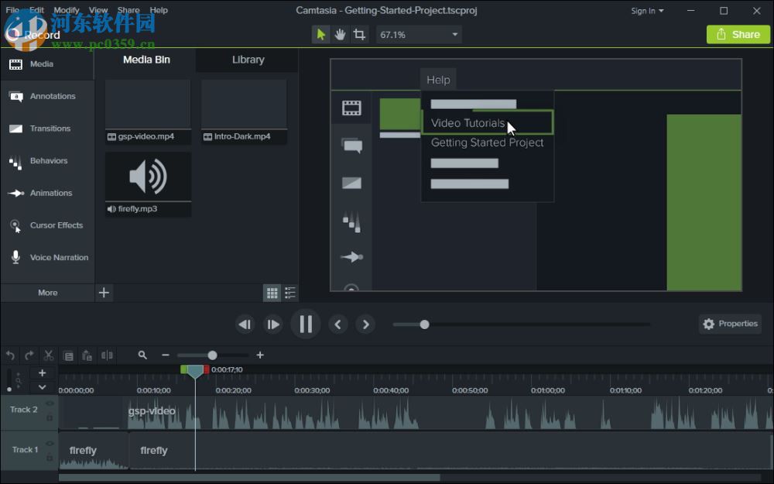Pause playback with the large pause button
This screenshot has width=774, height=484.
tap(305, 324)
